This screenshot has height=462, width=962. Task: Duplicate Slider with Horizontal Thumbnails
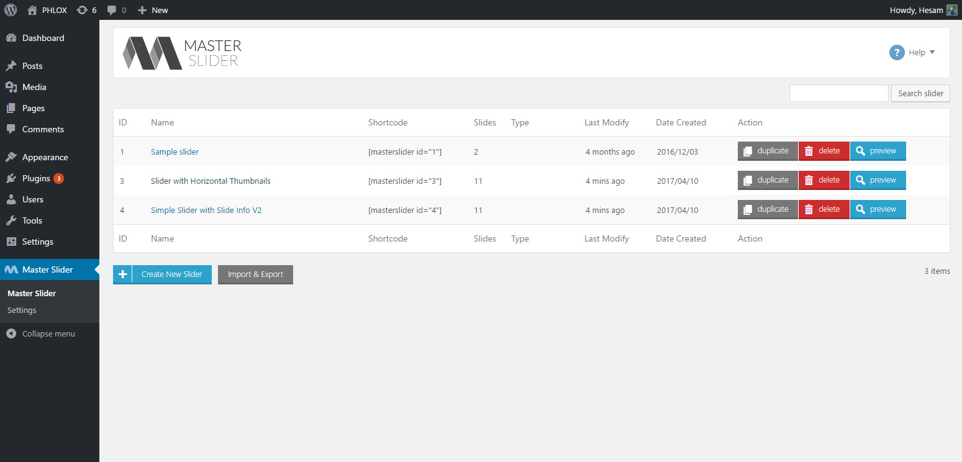coord(768,180)
